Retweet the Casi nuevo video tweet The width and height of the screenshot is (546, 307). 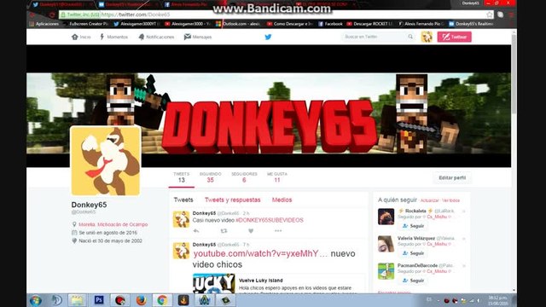click(x=224, y=231)
